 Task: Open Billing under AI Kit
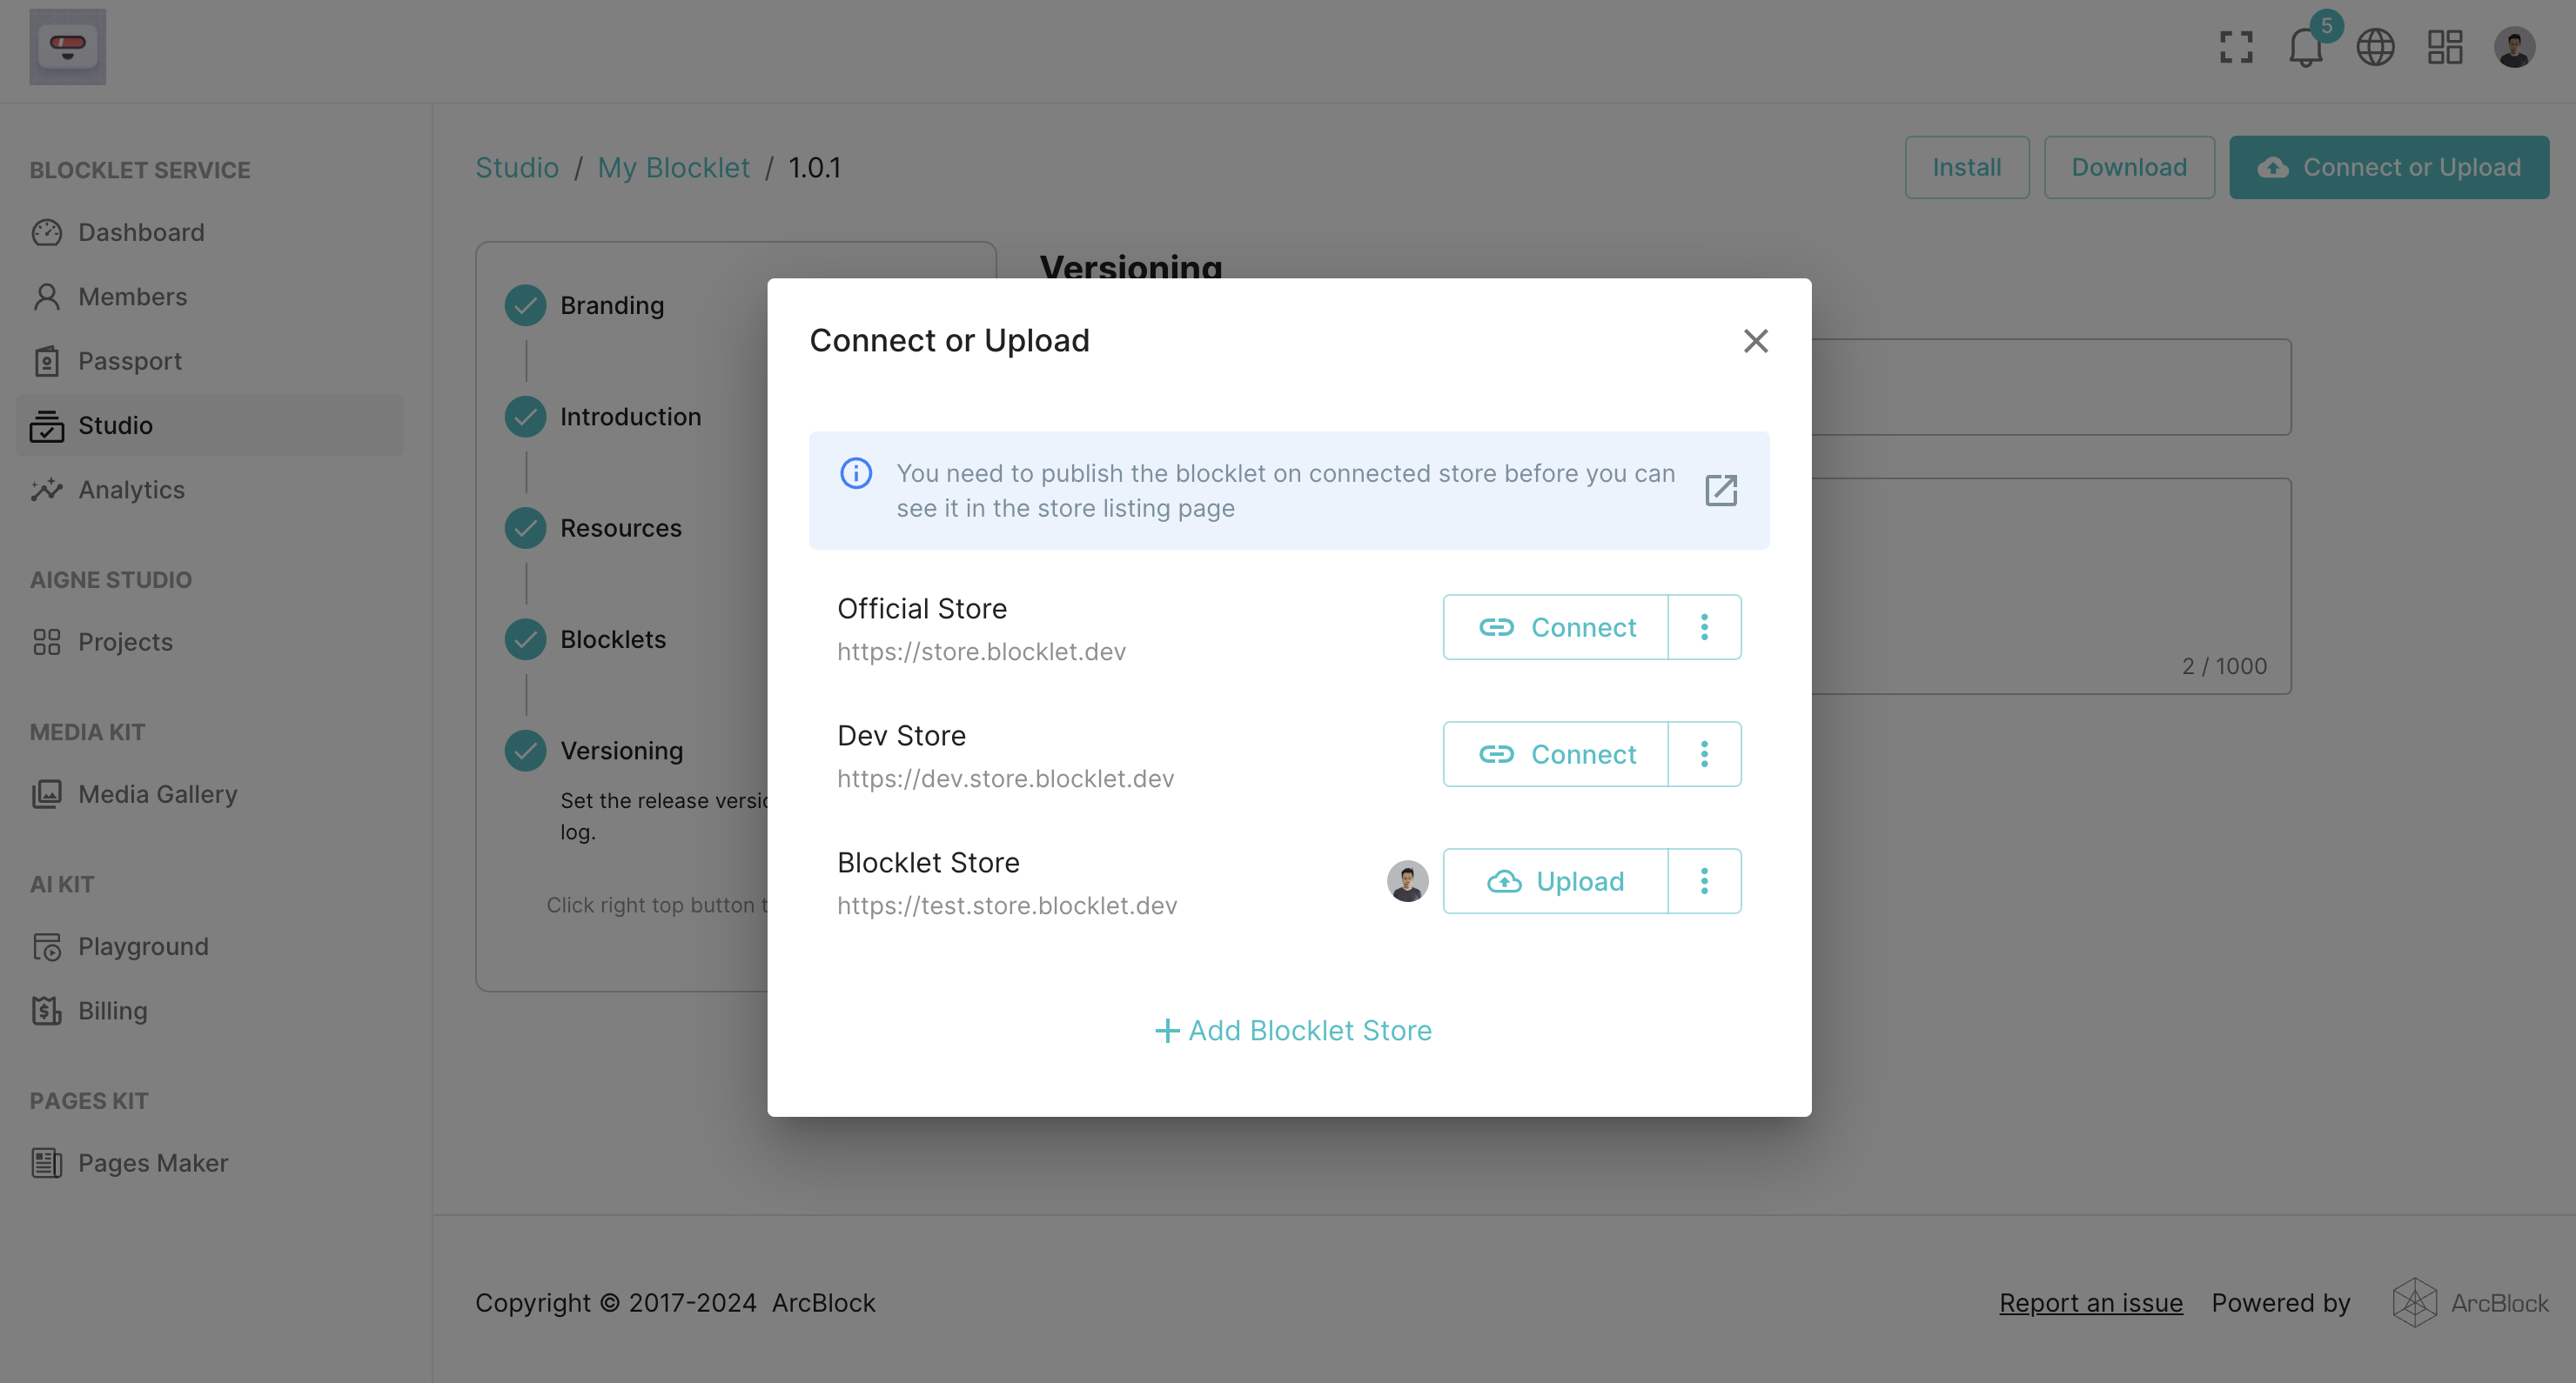coord(210,1010)
